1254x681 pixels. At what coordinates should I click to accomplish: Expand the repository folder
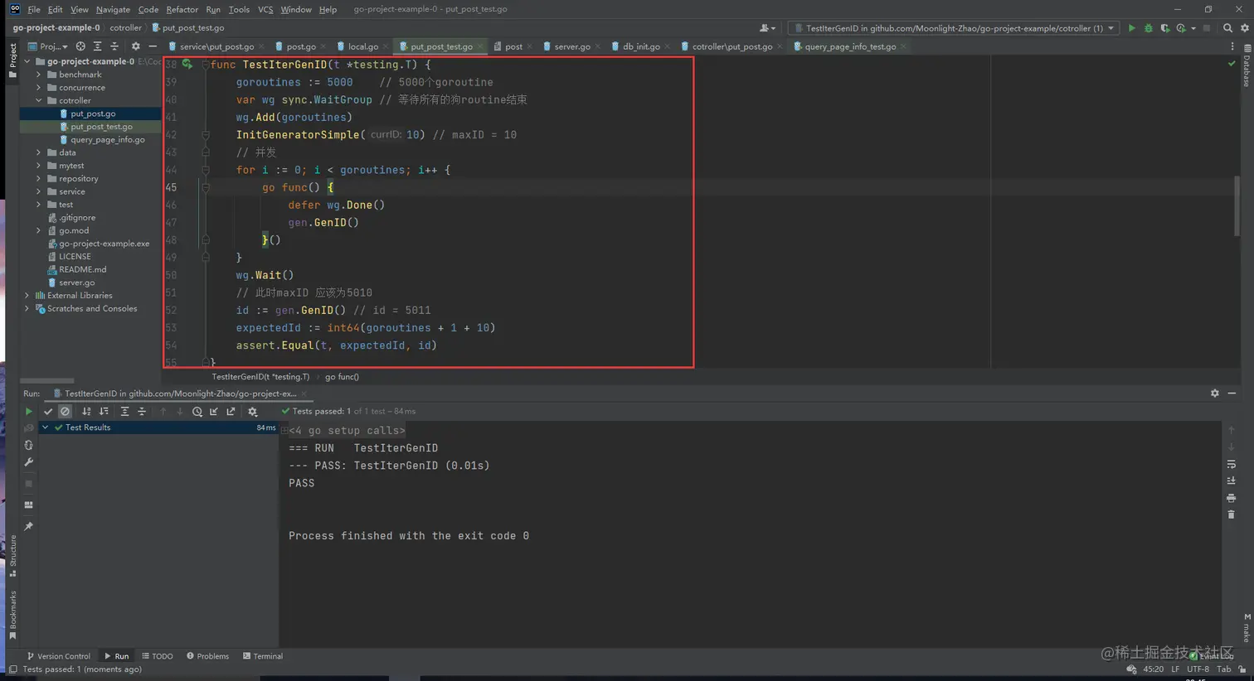[x=38, y=178]
